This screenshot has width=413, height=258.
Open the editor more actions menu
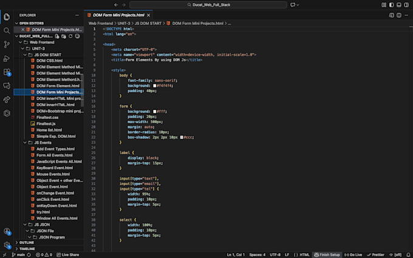tap(406, 15)
